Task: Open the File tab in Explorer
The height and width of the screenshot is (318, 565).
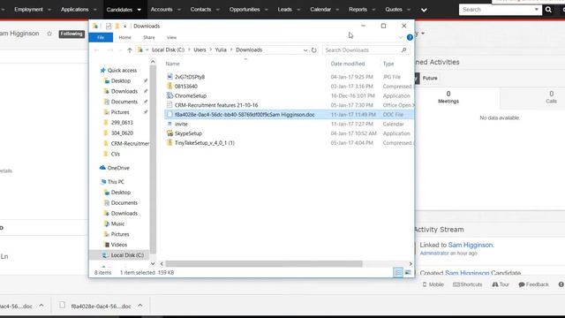Action: point(101,37)
